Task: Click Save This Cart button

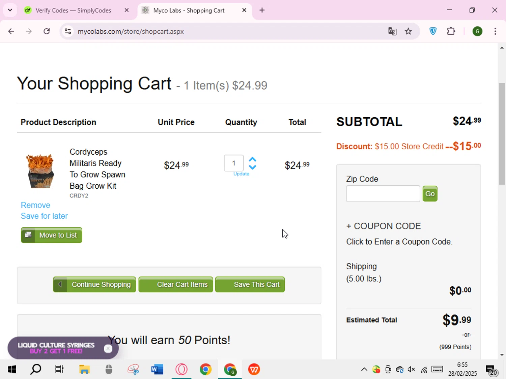Action: tap(250, 285)
